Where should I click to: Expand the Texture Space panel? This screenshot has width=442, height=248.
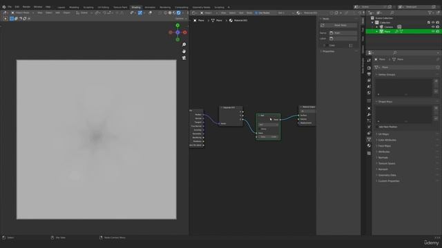pyautogui.click(x=387, y=163)
